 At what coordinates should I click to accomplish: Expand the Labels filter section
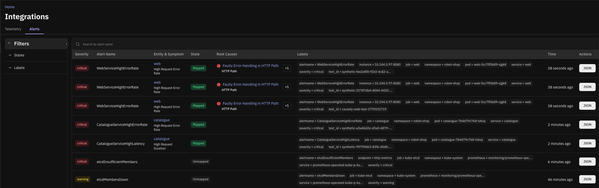pyautogui.click(x=19, y=68)
